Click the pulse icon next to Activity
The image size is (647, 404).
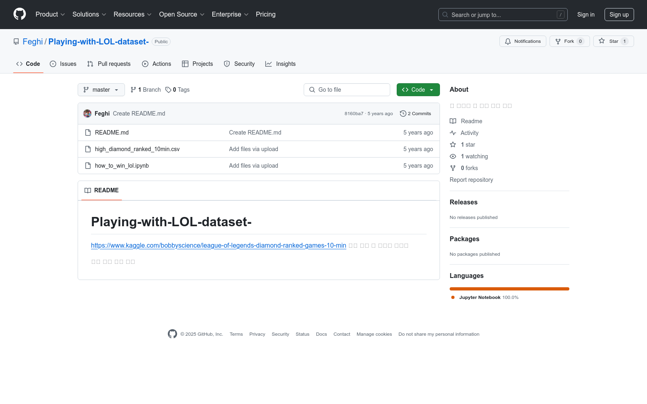click(453, 133)
